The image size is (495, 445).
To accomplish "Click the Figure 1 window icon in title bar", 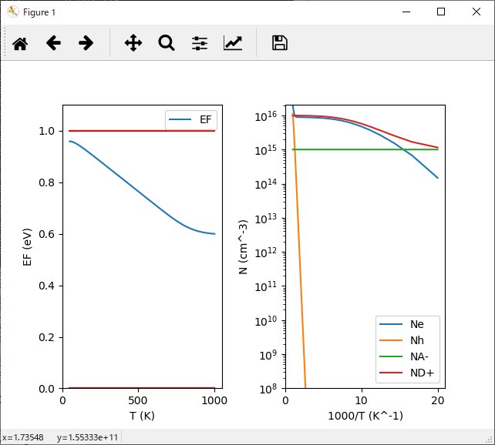I will [x=12, y=12].
